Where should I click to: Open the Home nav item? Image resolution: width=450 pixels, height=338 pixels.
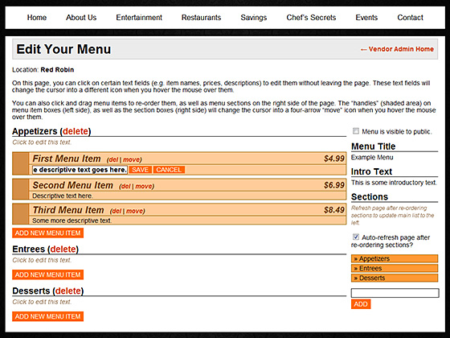click(x=37, y=18)
